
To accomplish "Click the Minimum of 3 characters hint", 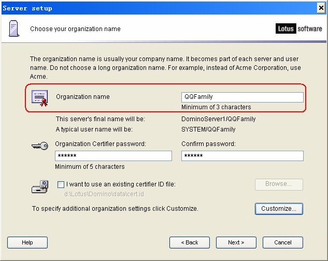I will point(216,107).
